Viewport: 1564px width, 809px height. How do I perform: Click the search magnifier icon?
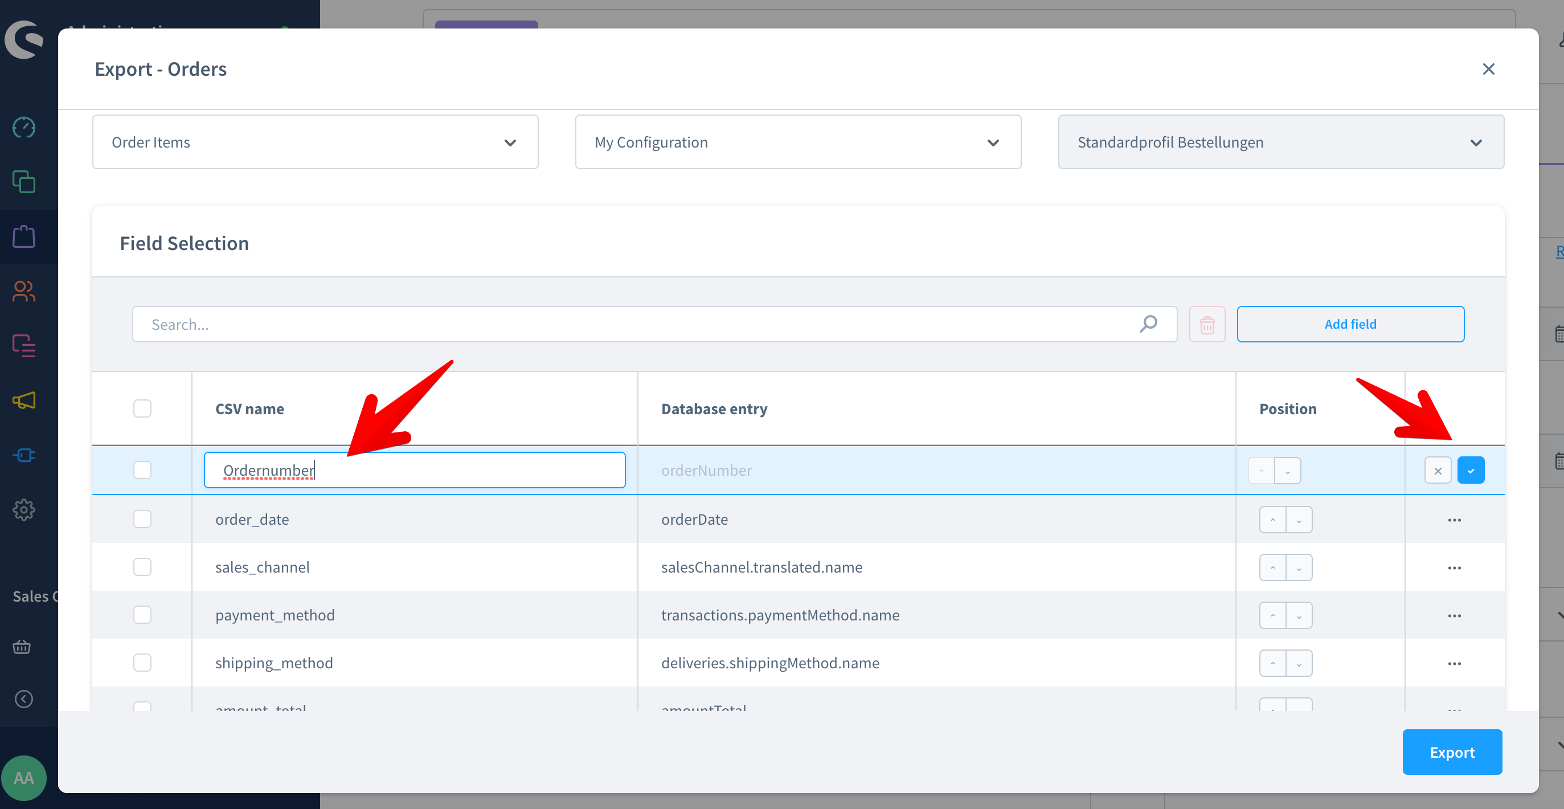point(1148,324)
